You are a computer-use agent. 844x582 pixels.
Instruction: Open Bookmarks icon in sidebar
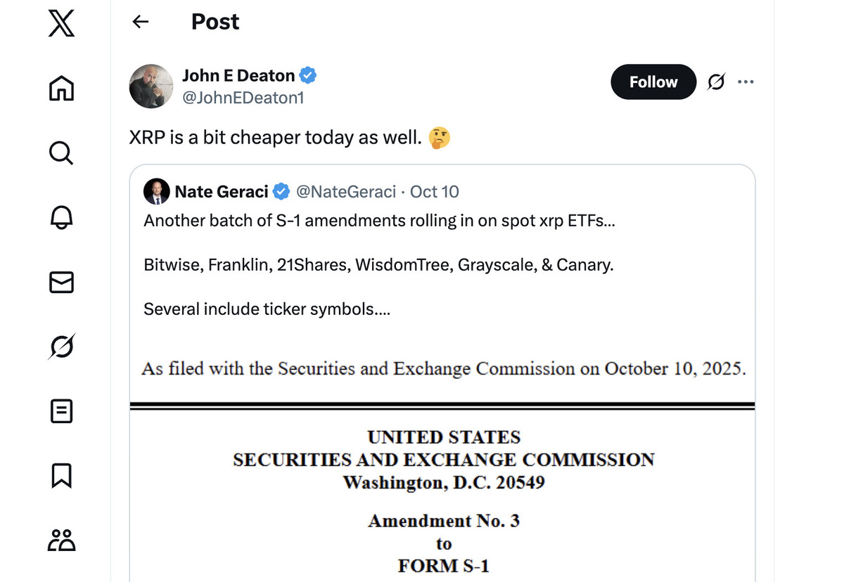(61, 476)
